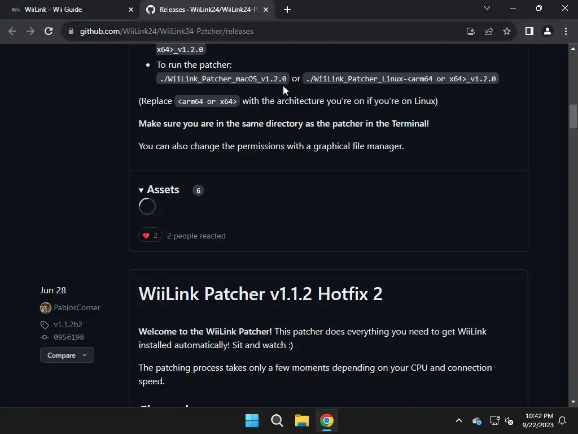Click the OneDrive cloud tray icon
Image resolution: width=578 pixels, height=434 pixels.
(476, 420)
